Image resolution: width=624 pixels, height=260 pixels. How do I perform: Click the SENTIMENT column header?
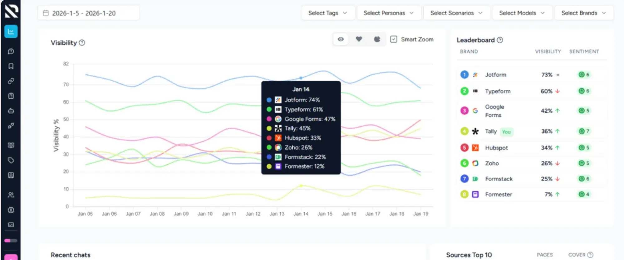(584, 51)
